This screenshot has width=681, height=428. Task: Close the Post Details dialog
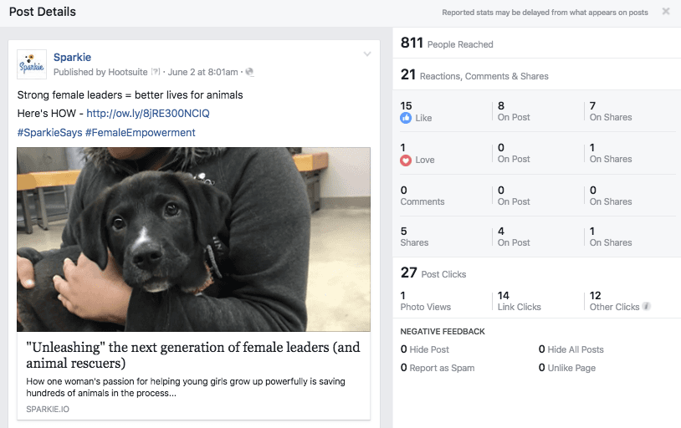click(x=666, y=12)
